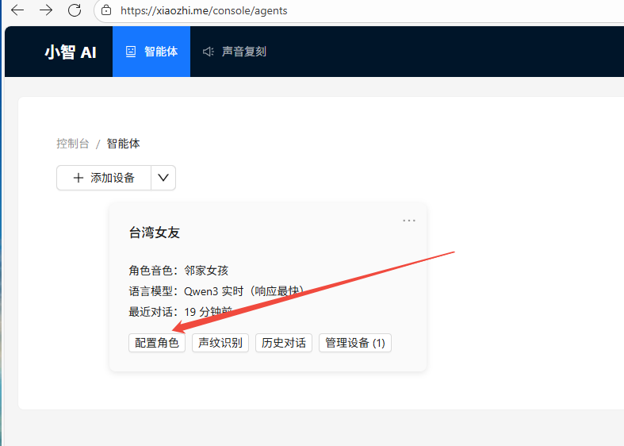The image size is (624, 446).
Task: Click the 配置角色 button
Action: pyautogui.click(x=157, y=343)
